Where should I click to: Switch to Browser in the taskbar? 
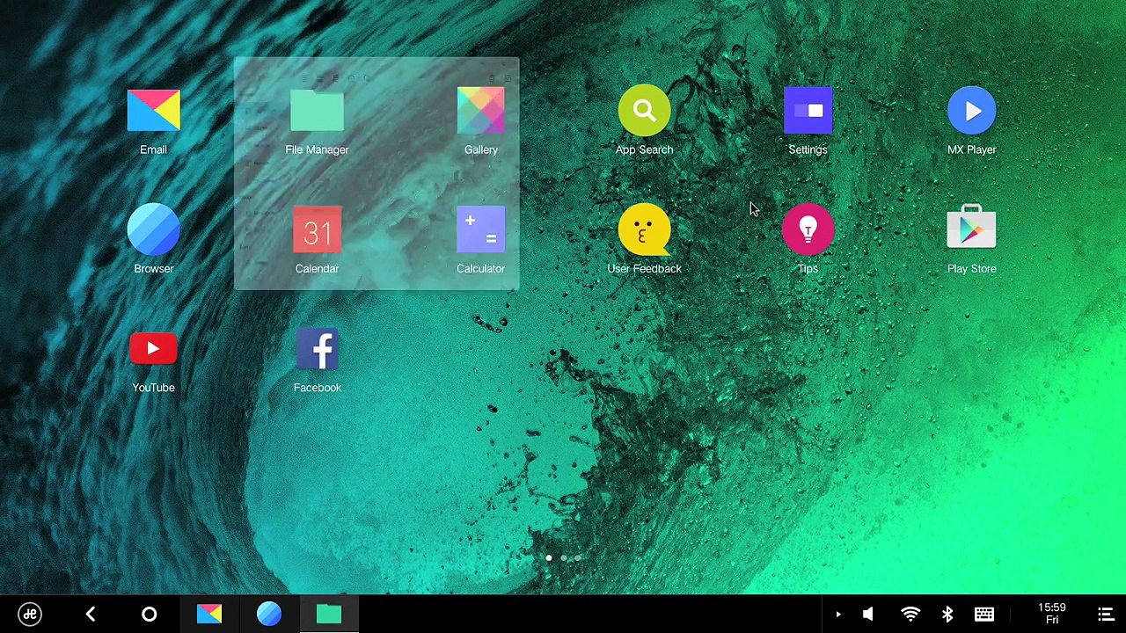[269, 614]
